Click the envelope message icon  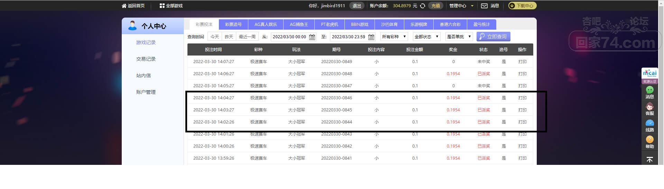[484, 6]
